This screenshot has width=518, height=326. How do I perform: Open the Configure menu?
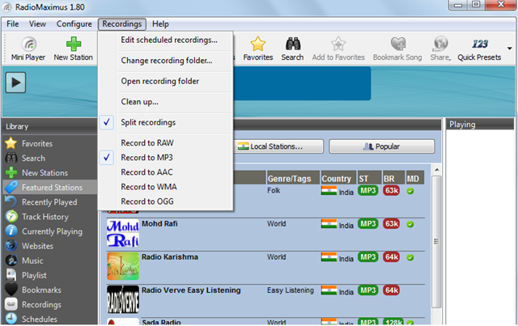tap(74, 24)
